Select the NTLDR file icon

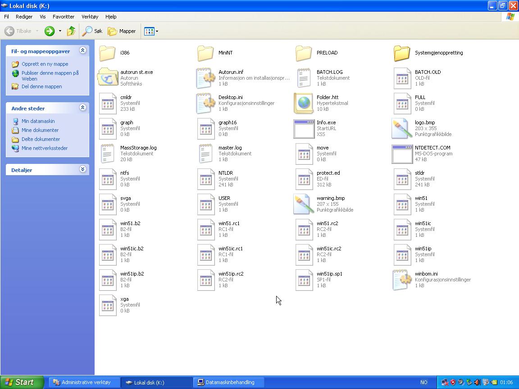(205, 179)
